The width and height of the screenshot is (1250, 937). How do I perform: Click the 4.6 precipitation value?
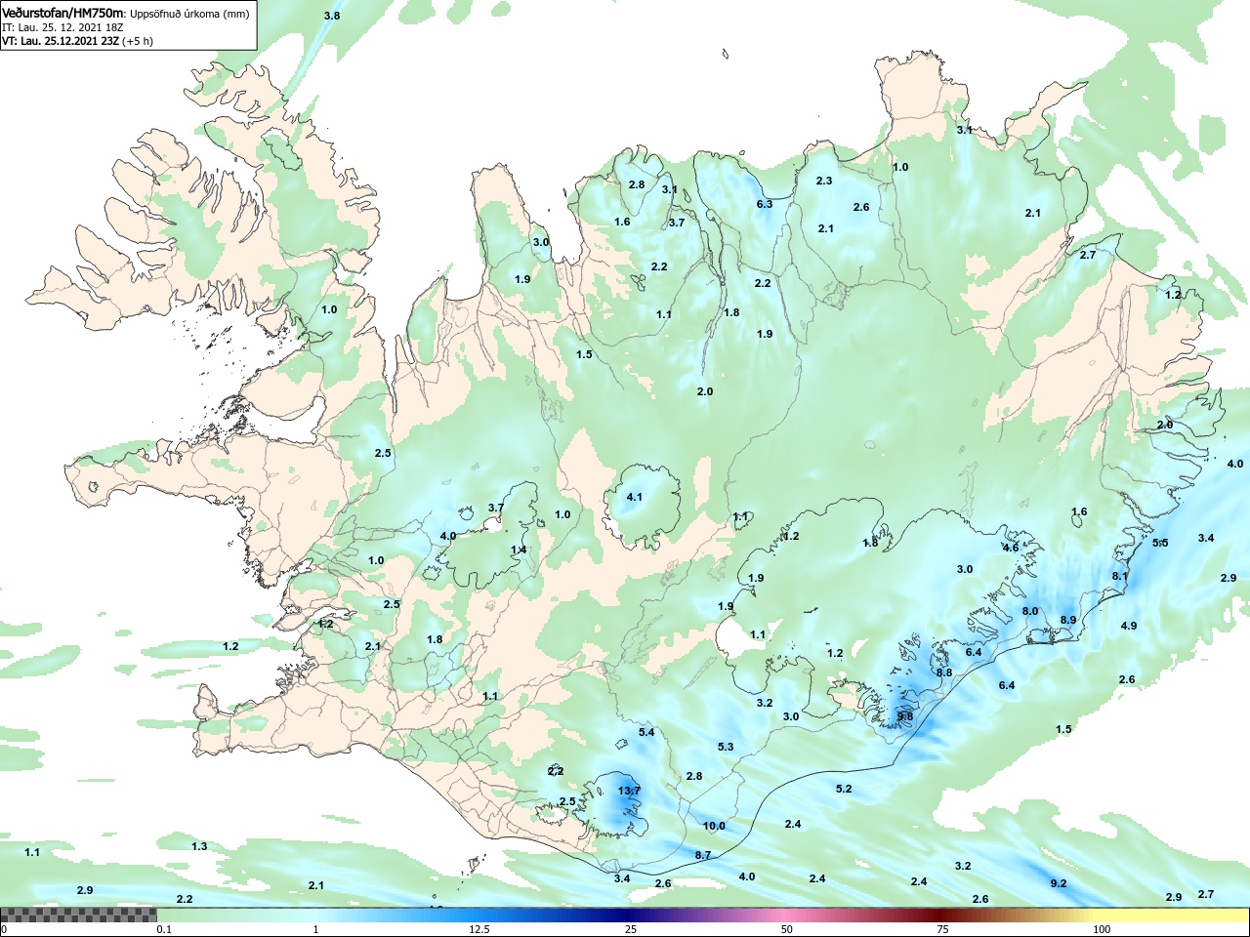1011,548
